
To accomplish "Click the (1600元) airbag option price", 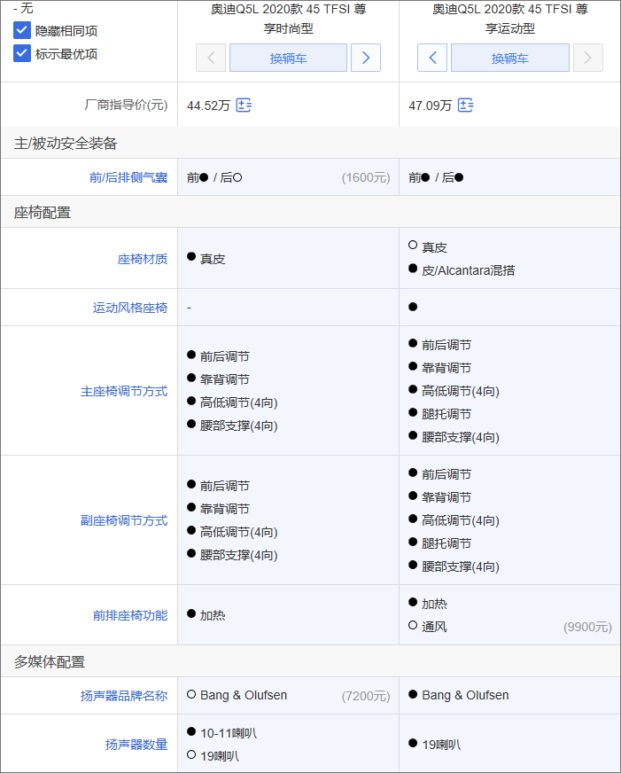I will click(366, 177).
